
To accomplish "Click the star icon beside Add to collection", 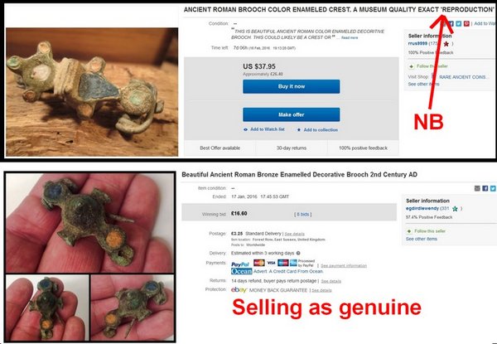I will [x=298, y=130].
